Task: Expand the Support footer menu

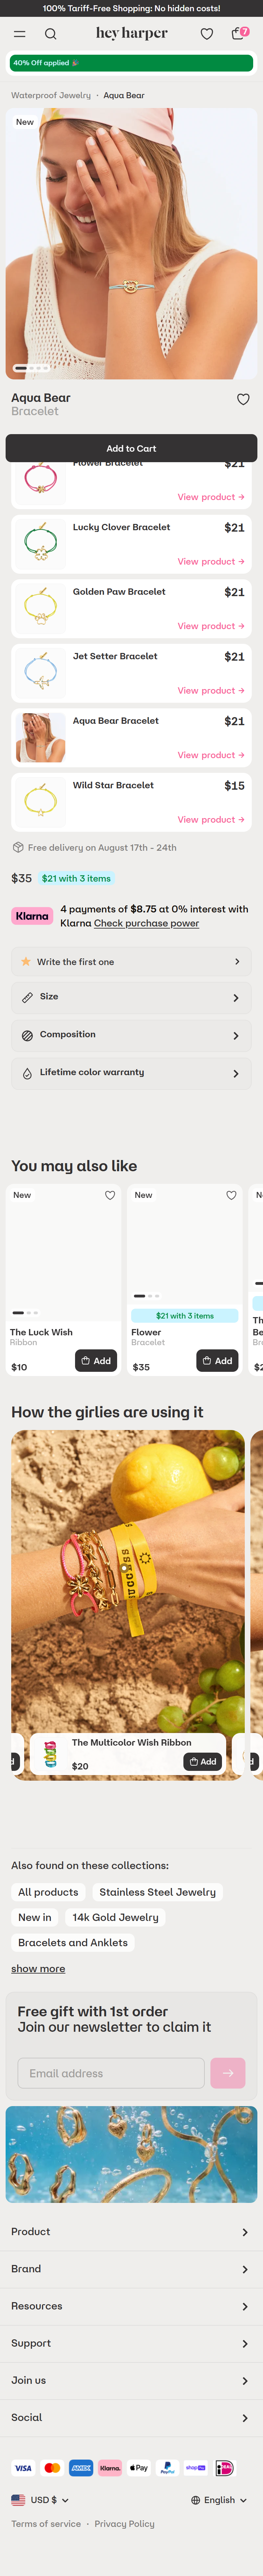Action: [131, 2343]
